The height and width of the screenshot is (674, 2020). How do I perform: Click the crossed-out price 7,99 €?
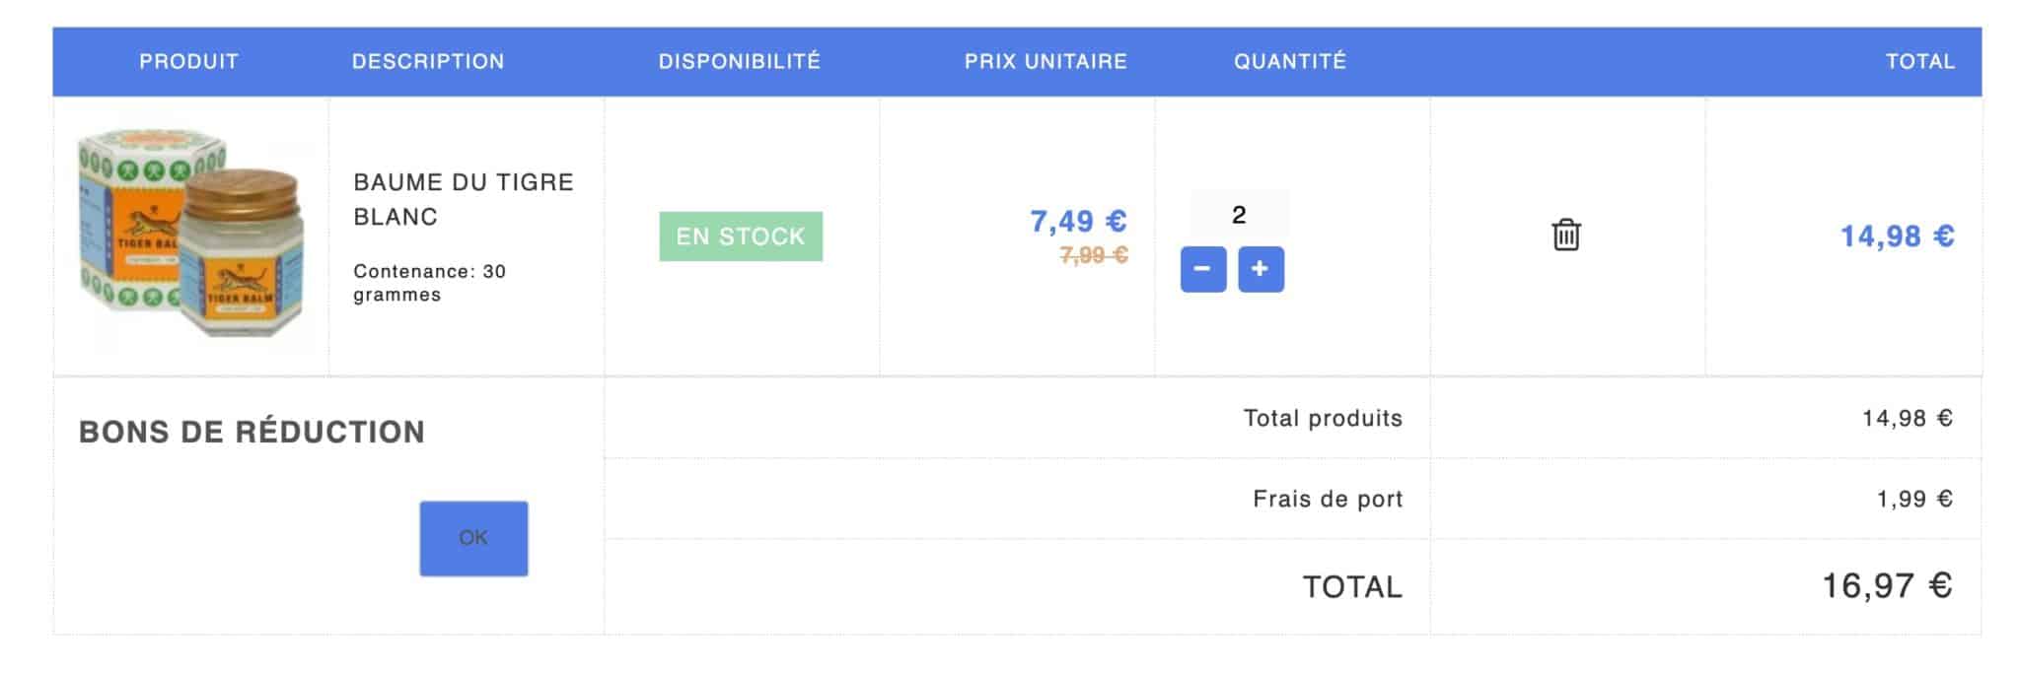1094,255
